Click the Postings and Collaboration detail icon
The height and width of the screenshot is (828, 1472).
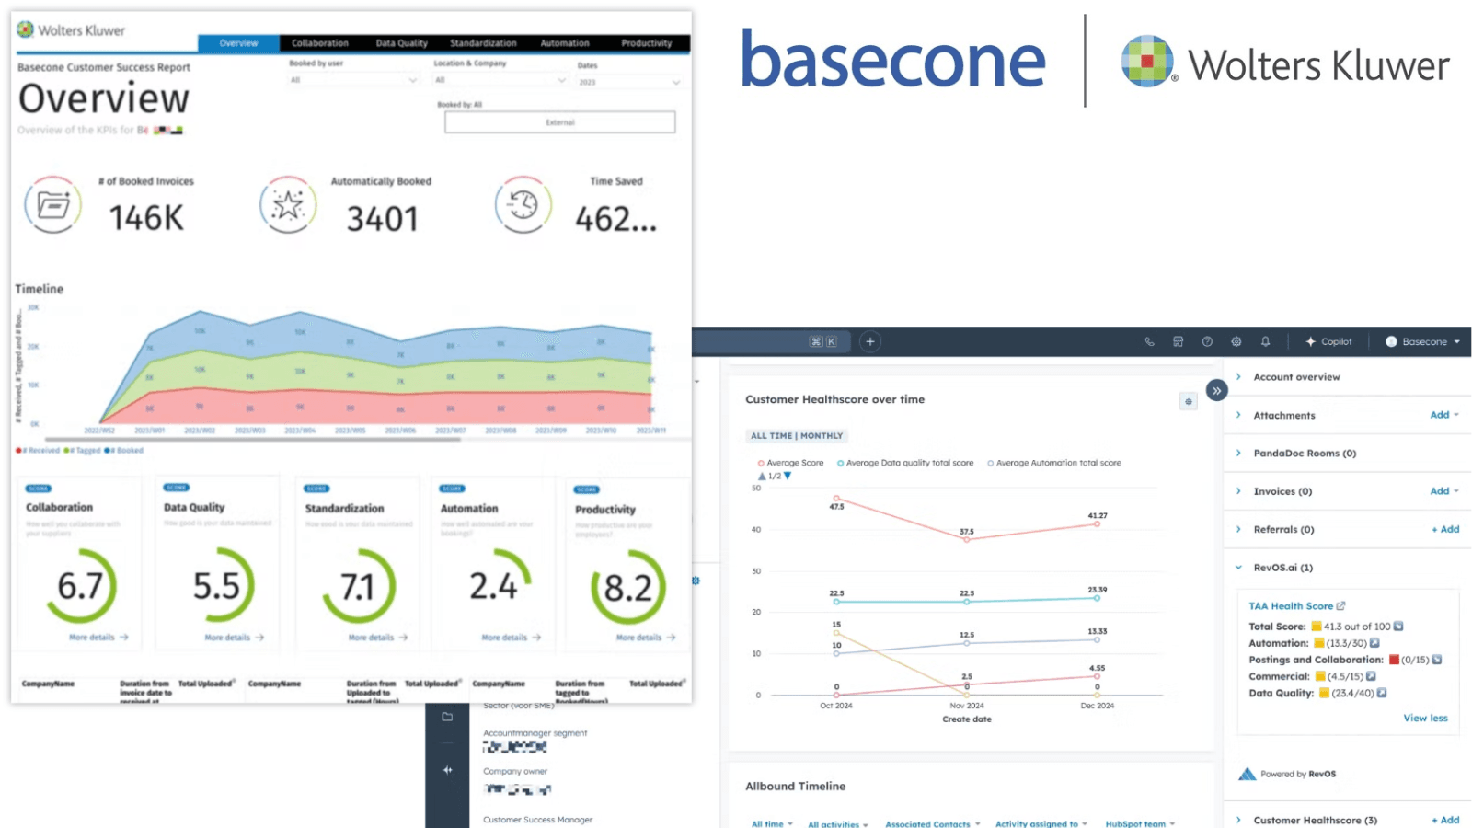1437,660
